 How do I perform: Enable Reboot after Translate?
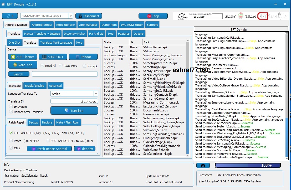click(11, 112)
